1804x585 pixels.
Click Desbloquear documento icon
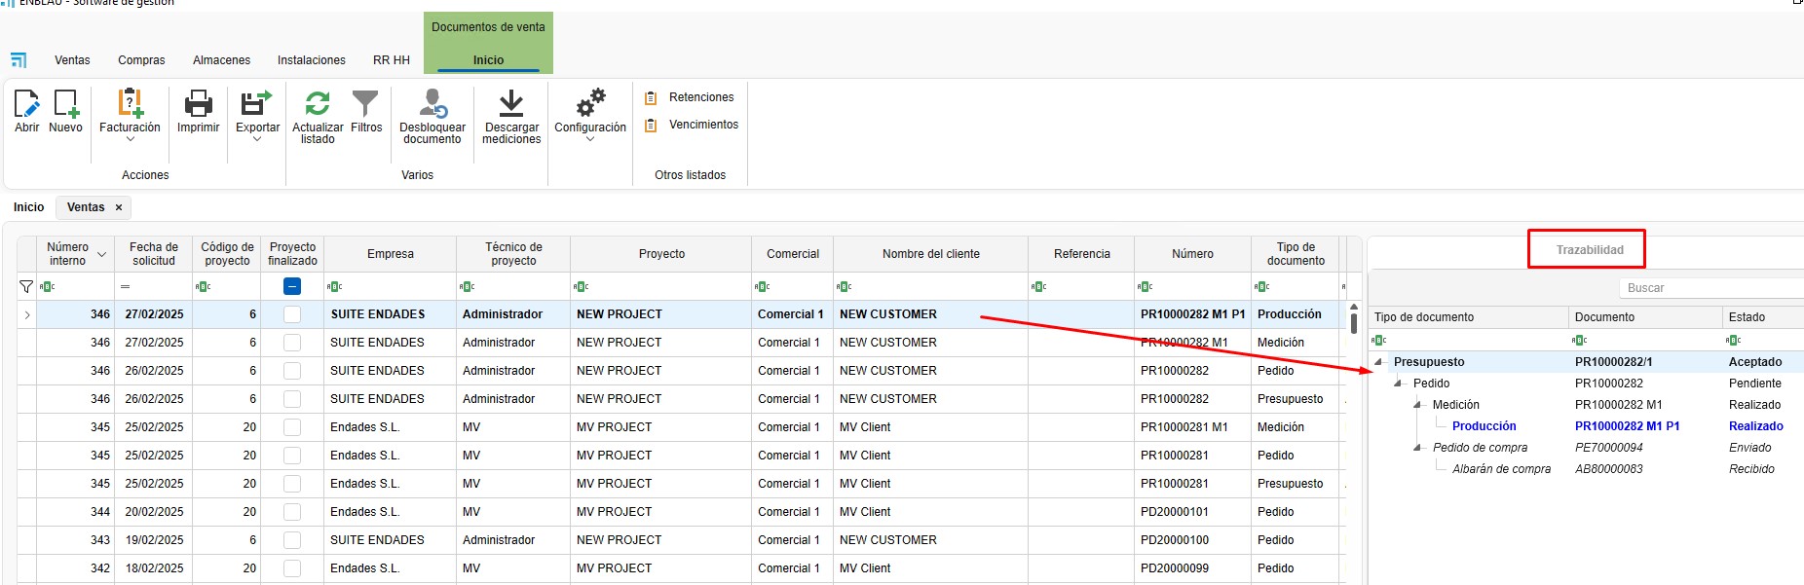pyautogui.click(x=432, y=102)
